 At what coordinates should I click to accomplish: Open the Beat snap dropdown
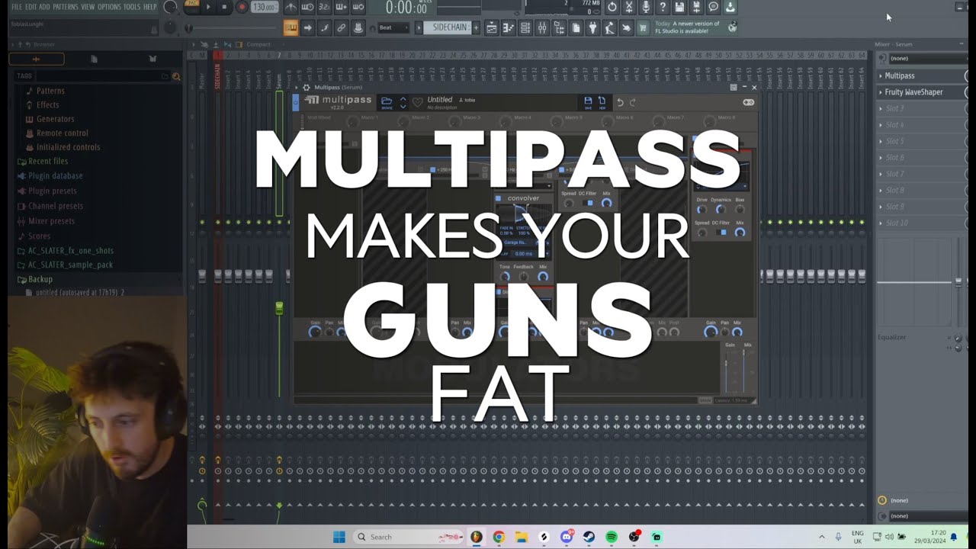click(393, 27)
